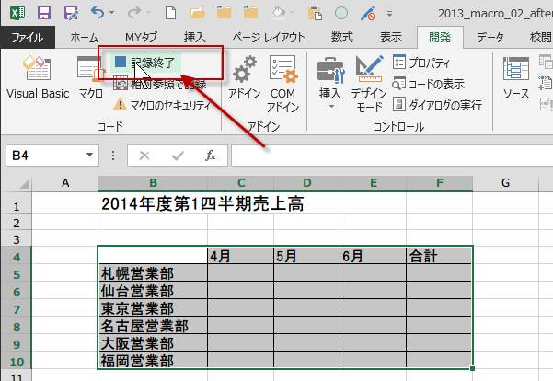Click the title cell 2014年度第1四半期売上高
553x381 pixels.
(202, 203)
